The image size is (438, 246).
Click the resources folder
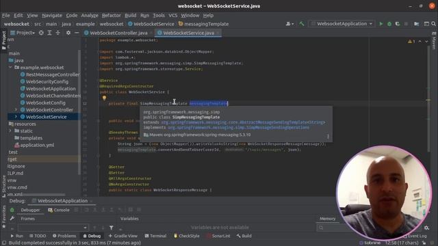[23, 124]
